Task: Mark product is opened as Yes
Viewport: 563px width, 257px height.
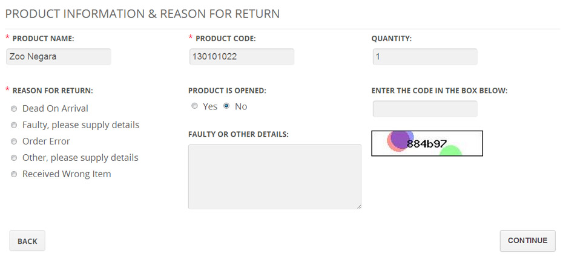Action: click(194, 106)
